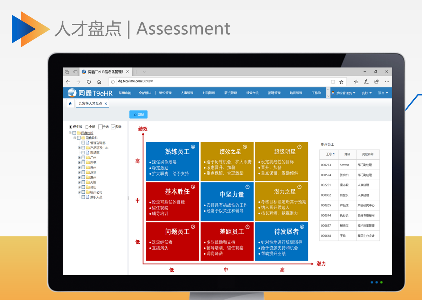Click the 同鑫T9eHR logo icon
Viewport: 422px width, 300px height.
(x=71, y=93)
